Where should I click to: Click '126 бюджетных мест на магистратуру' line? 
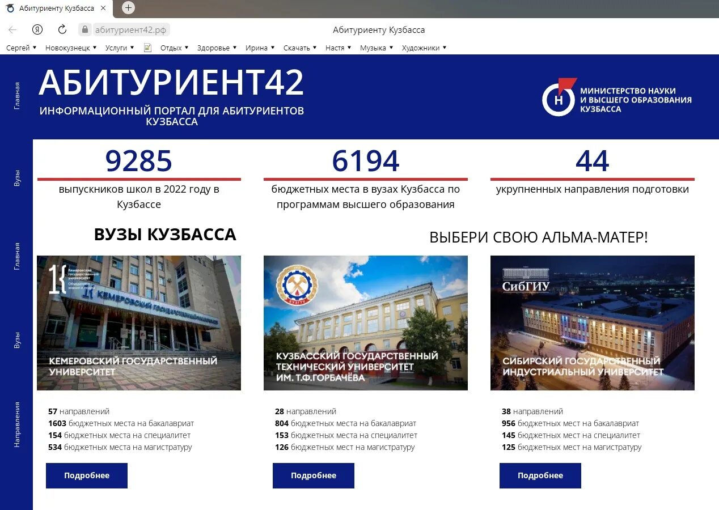tap(345, 447)
